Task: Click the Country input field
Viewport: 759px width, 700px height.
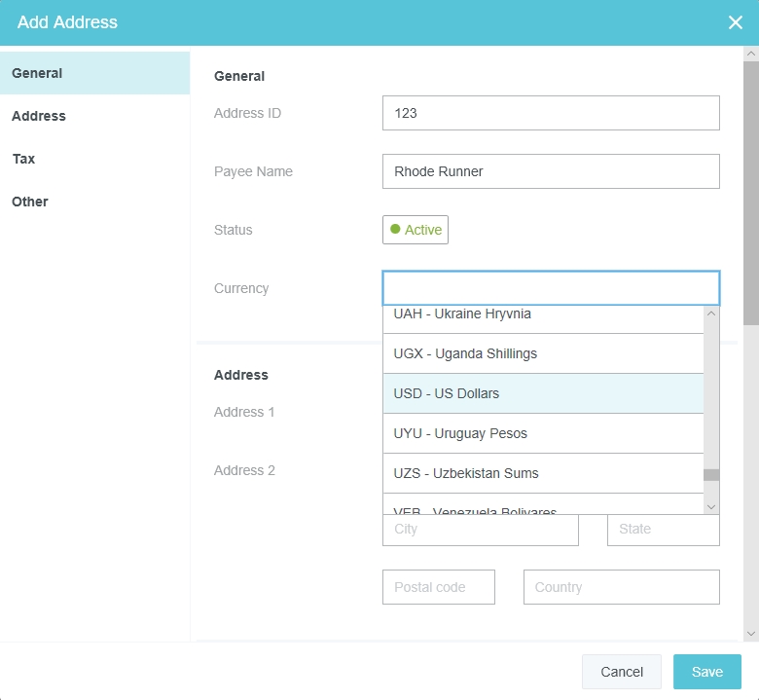Action: click(x=621, y=587)
